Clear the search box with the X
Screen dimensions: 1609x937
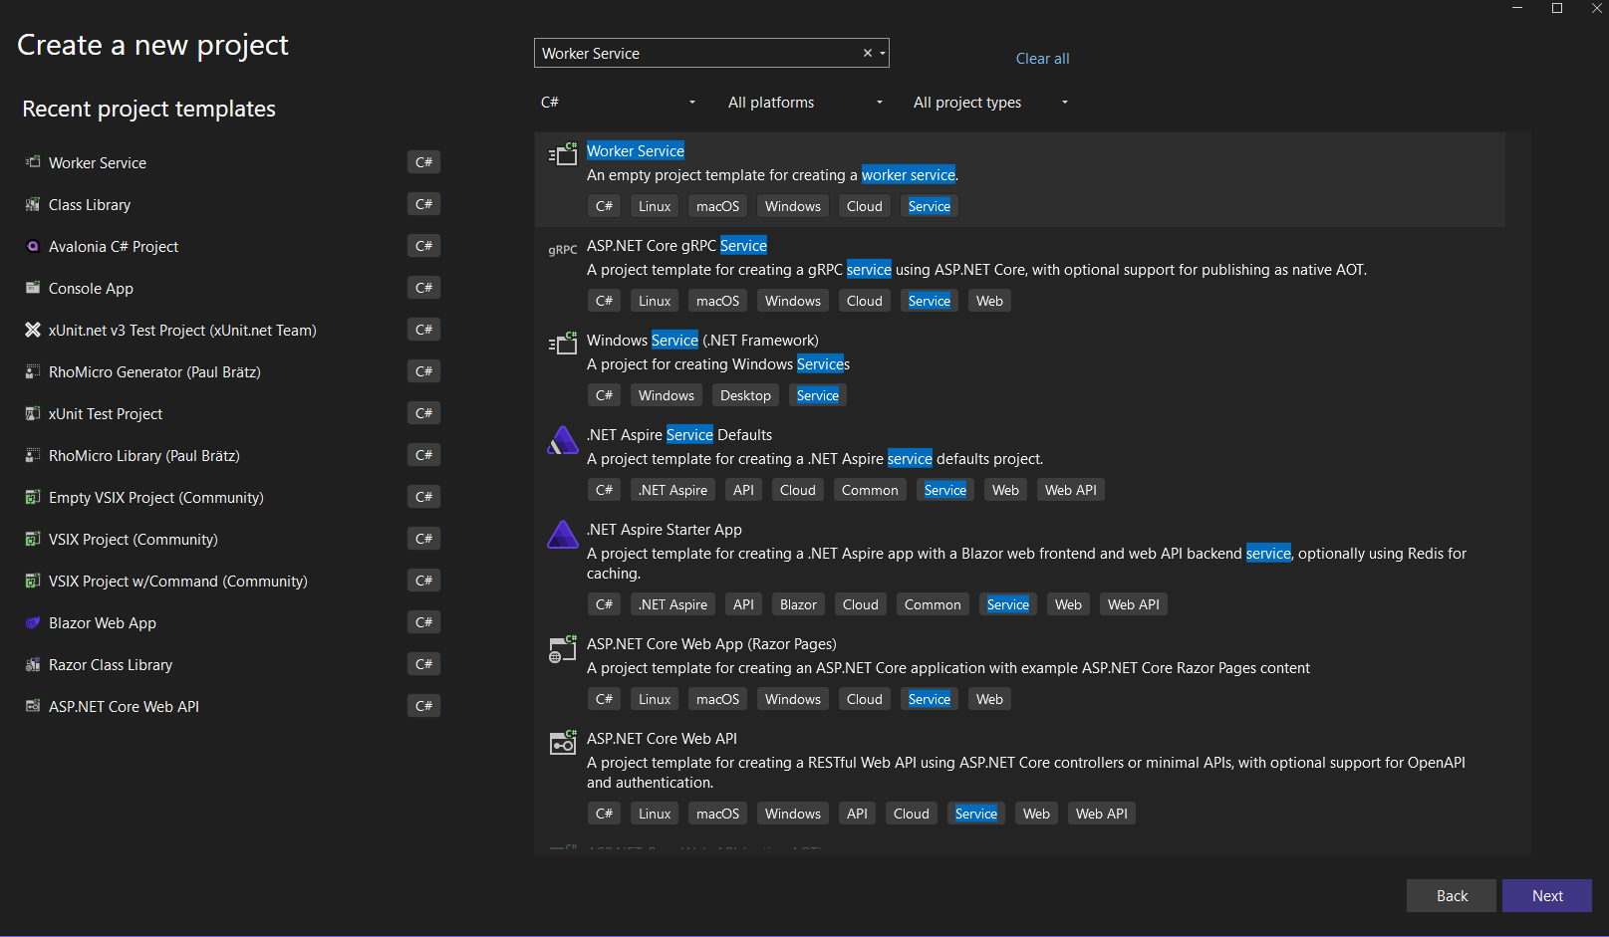[x=868, y=53]
